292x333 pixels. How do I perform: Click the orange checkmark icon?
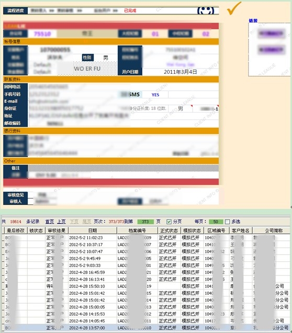[234, 8]
